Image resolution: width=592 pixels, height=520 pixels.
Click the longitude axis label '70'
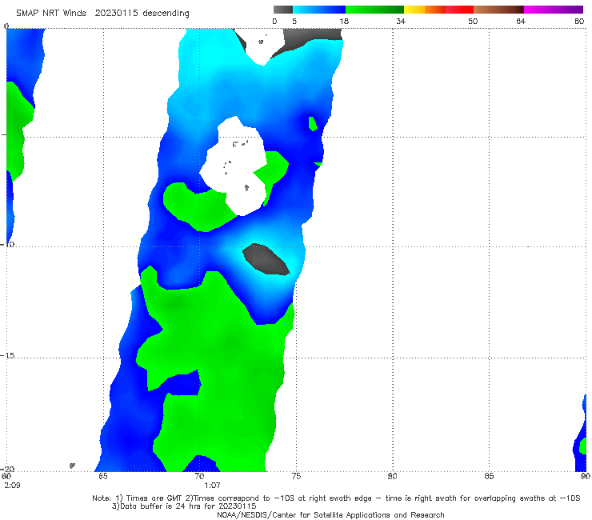coord(199,476)
